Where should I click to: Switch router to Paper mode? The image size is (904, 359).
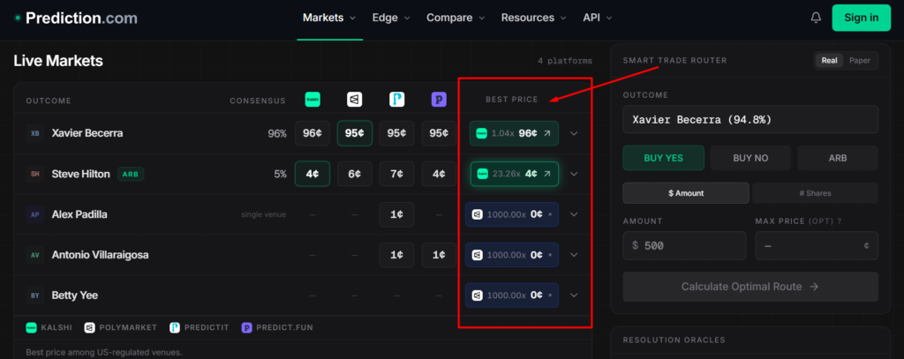[860, 61]
